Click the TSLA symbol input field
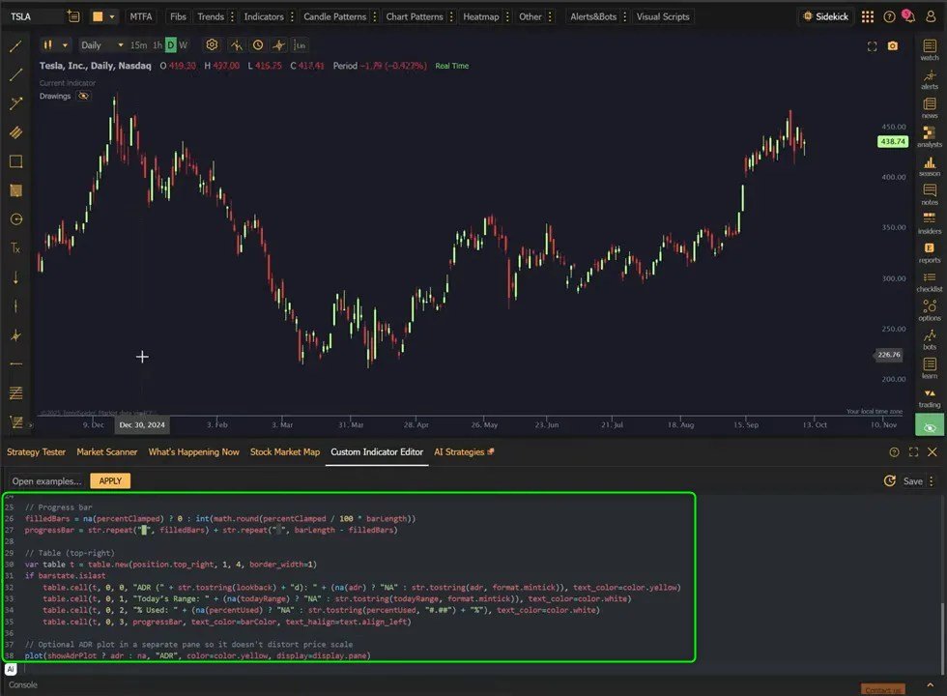Image resolution: width=947 pixels, height=696 pixels. 33,17
